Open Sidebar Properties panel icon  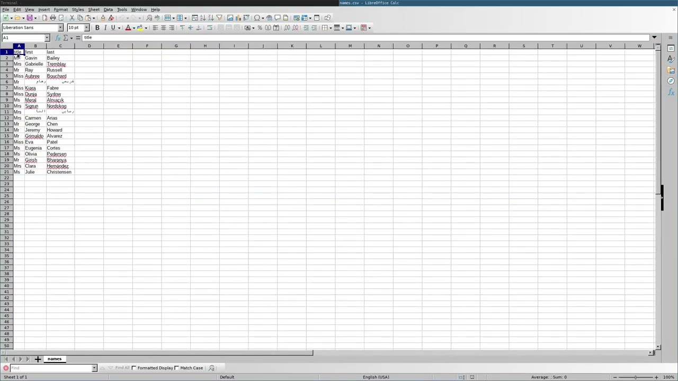click(x=671, y=48)
